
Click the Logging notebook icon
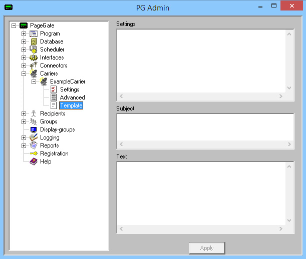[x=34, y=137]
